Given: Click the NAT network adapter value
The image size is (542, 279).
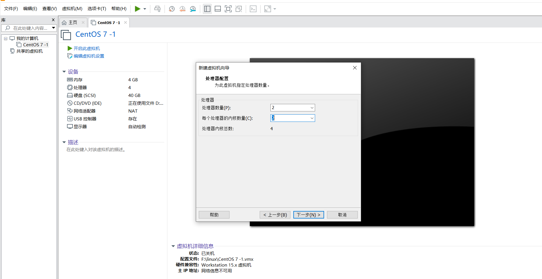Looking at the screenshot, I should 133,111.
